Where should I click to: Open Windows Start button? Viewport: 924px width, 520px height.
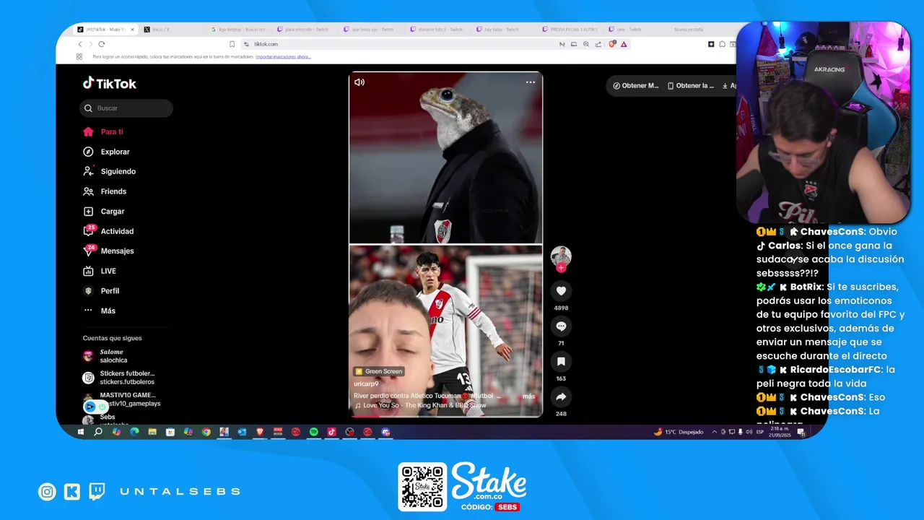[x=80, y=432]
